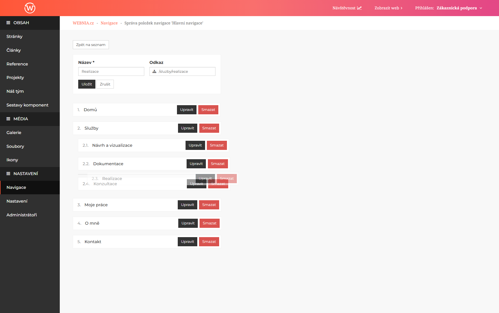This screenshot has height=313, width=499.
Task: Focus the Odkaz input field
Action: click(x=182, y=71)
